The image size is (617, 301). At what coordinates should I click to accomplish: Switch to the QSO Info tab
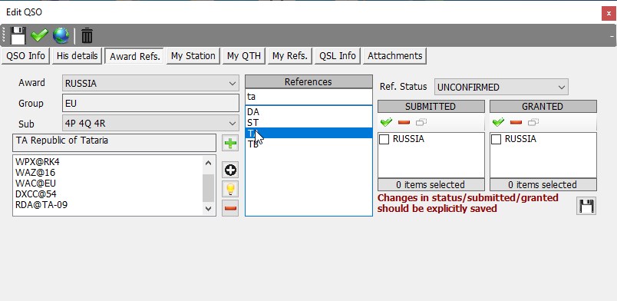click(x=25, y=56)
